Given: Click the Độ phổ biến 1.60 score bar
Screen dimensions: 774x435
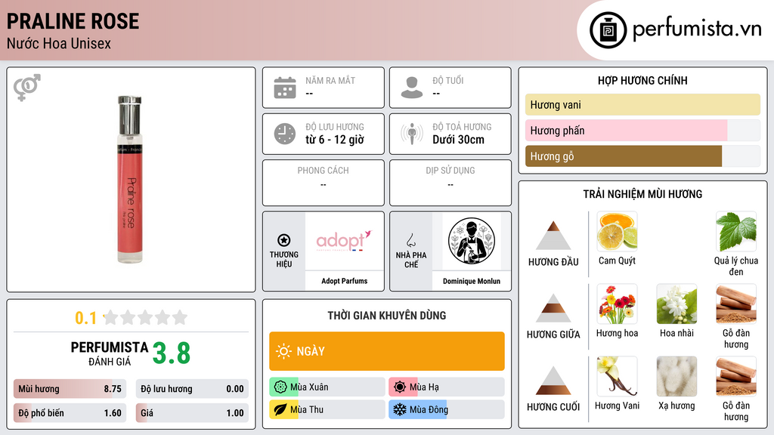Looking at the screenshot, I should tap(70, 413).
